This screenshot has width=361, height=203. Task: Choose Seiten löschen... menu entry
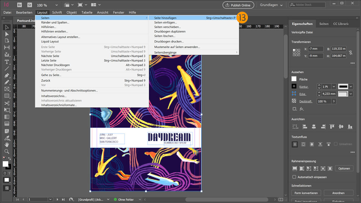[x=194, y=36]
